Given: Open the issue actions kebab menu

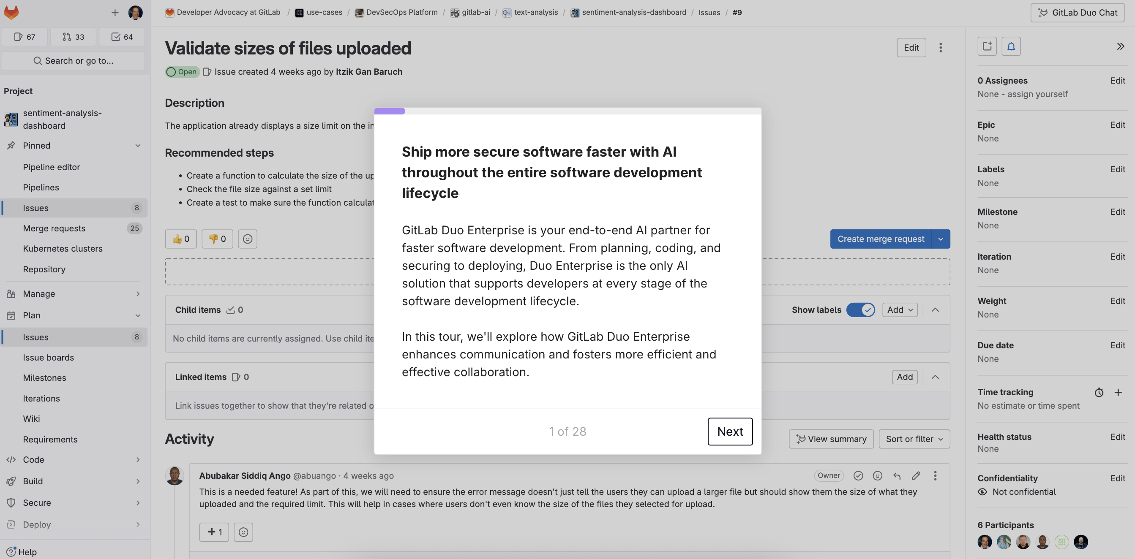Looking at the screenshot, I should click(x=940, y=48).
